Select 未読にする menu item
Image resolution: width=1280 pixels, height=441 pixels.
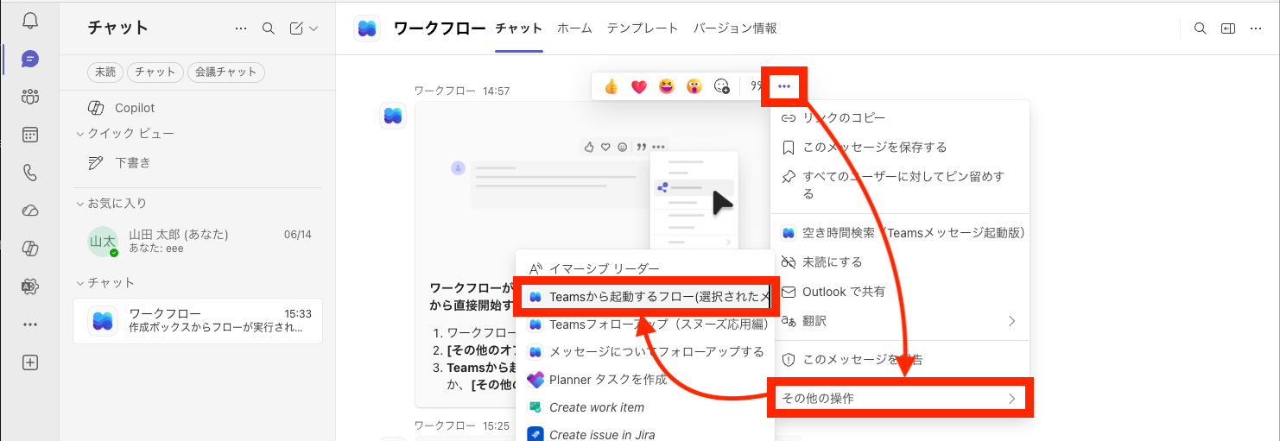point(900,261)
